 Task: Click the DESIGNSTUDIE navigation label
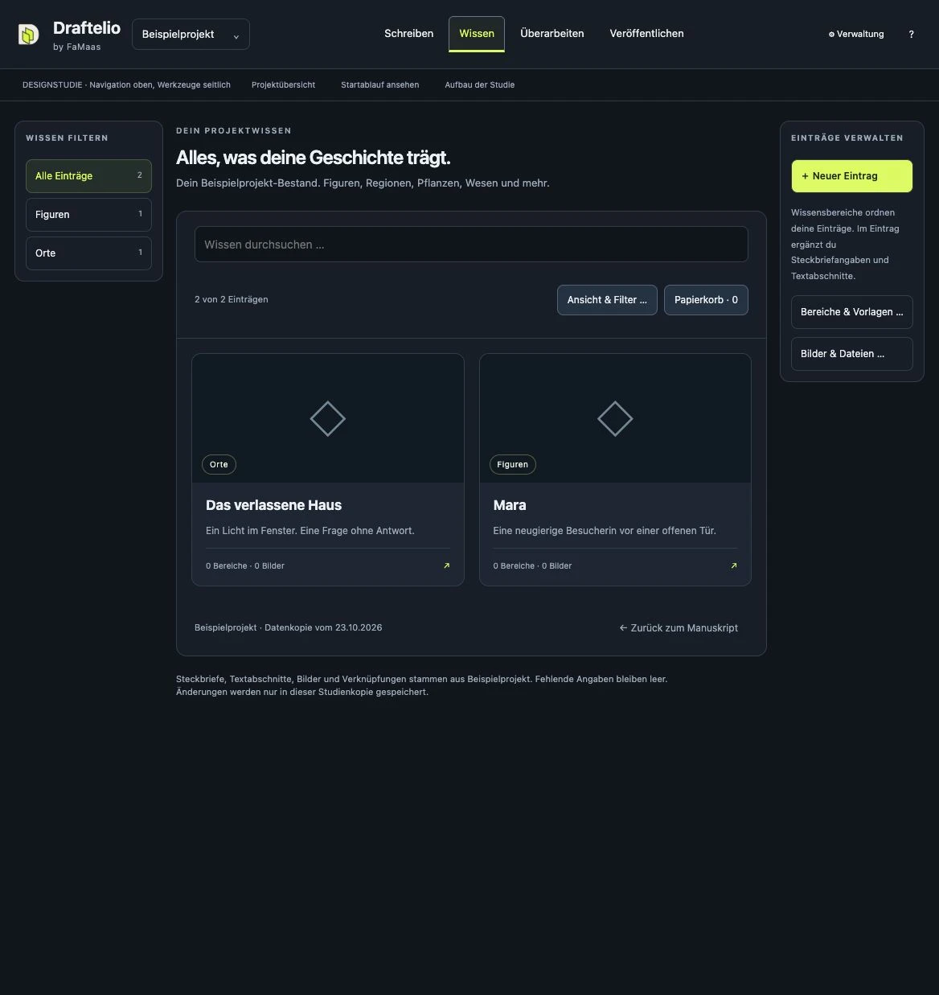tap(126, 84)
